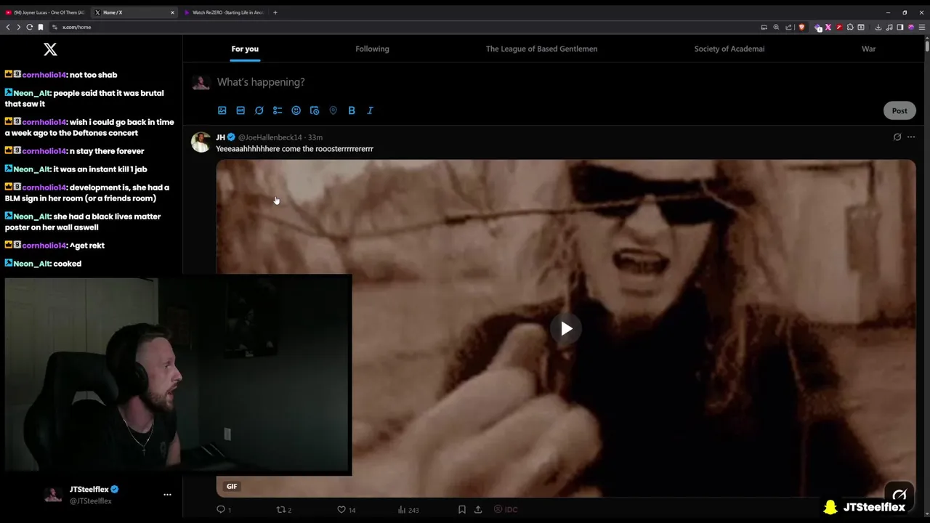Open the War timeline tab
930x523 pixels.
(868, 49)
